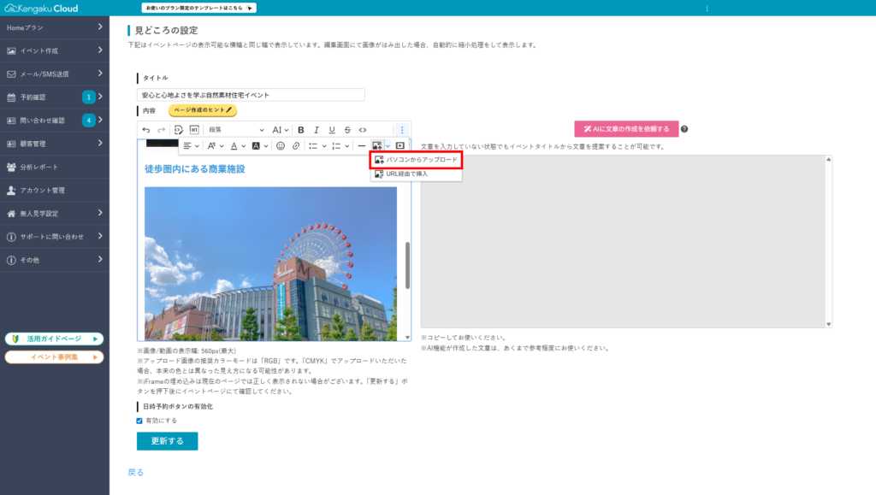Open the text alignment dropdown
This screenshot has height=495, width=876.
191,146
